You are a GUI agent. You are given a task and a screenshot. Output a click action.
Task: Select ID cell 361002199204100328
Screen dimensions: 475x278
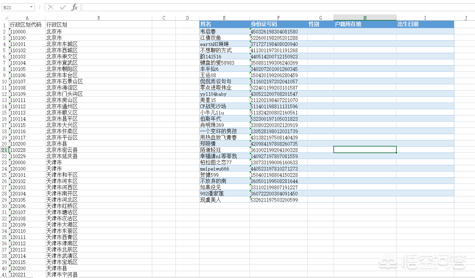(x=278, y=150)
